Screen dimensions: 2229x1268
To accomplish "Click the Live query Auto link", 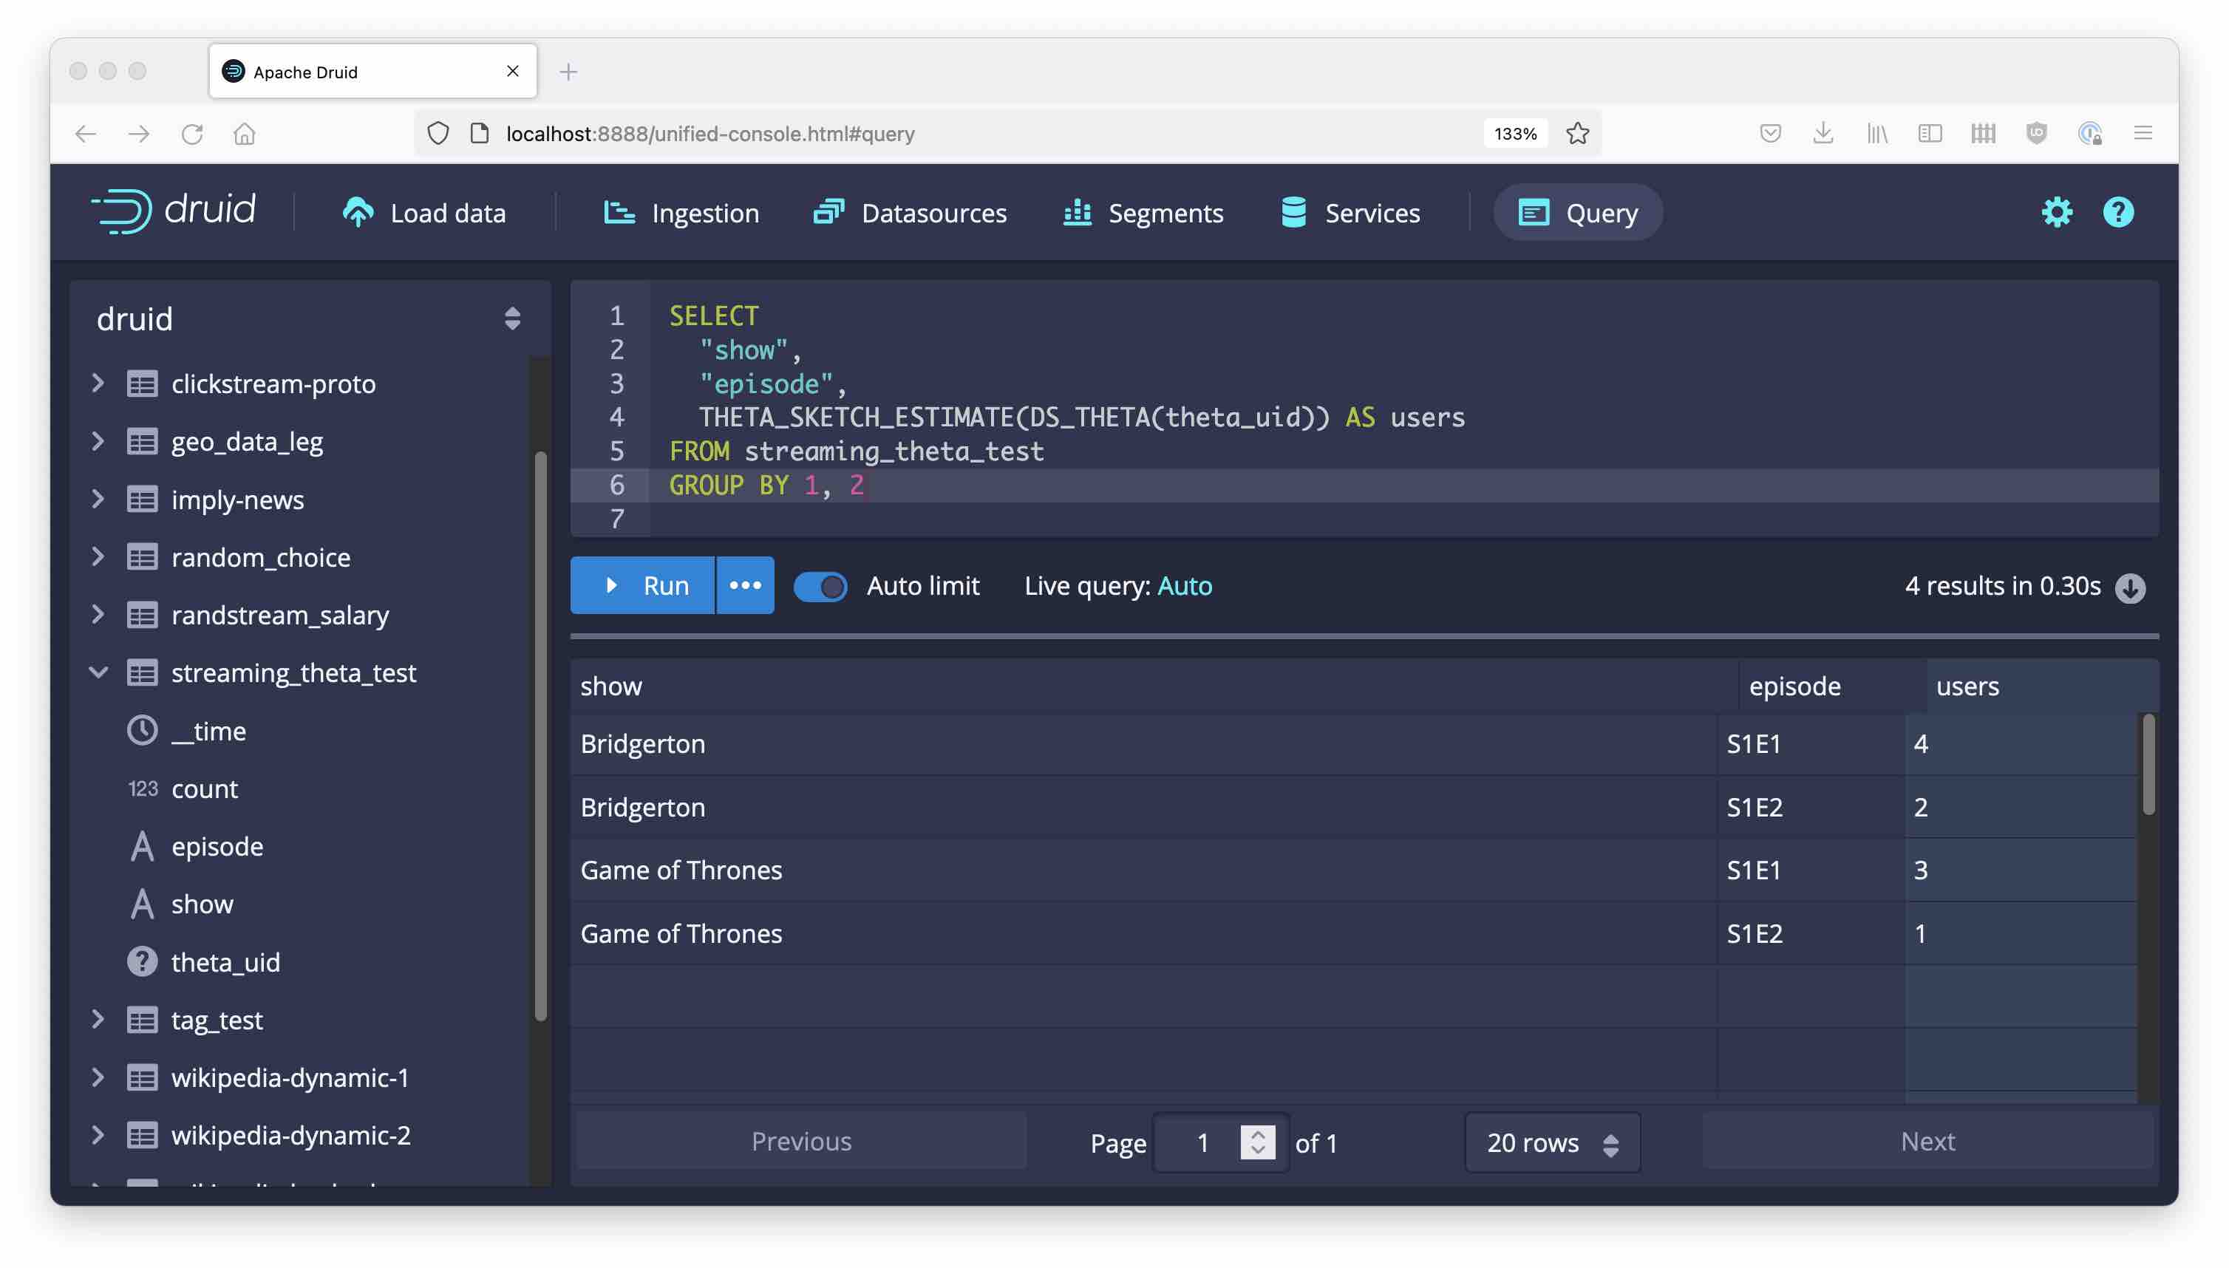I will [1184, 586].
